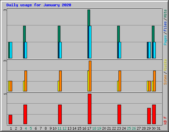Select the red KB bar for day 30

(154, 115)
